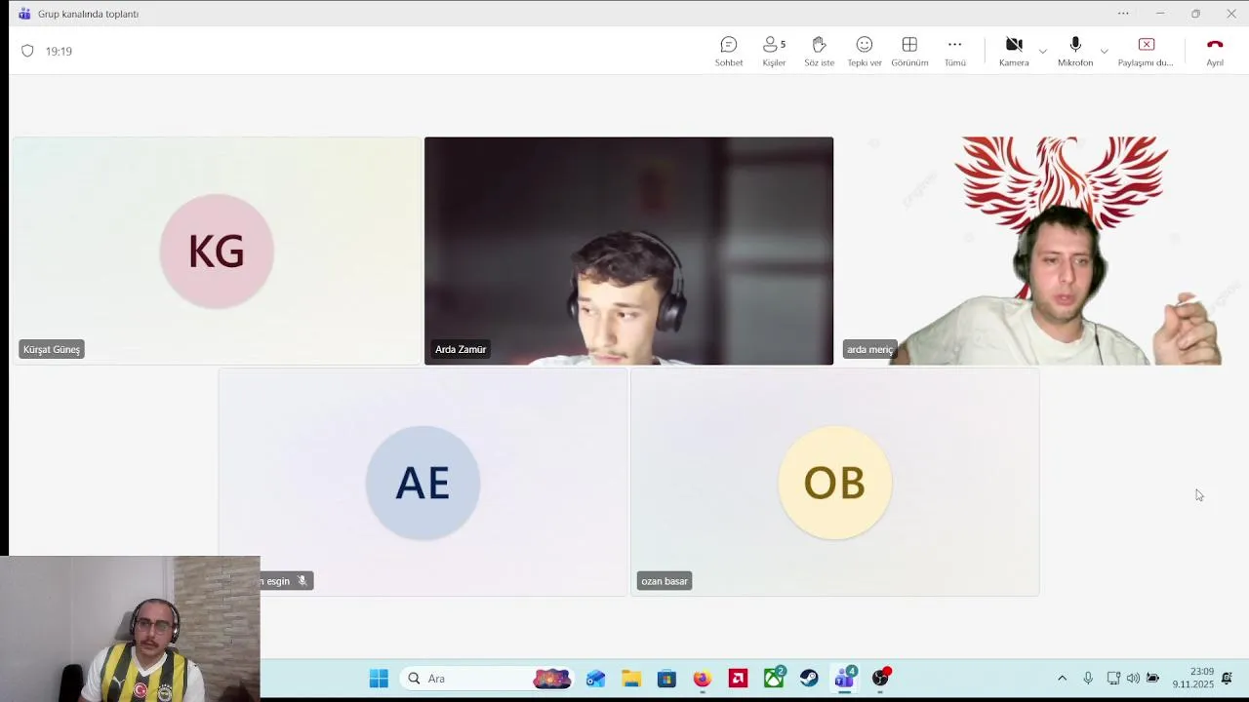The height and width of the screenshot is (702, 1249).
Task: Open Tepki ver reactions
Action: [865, 52]
